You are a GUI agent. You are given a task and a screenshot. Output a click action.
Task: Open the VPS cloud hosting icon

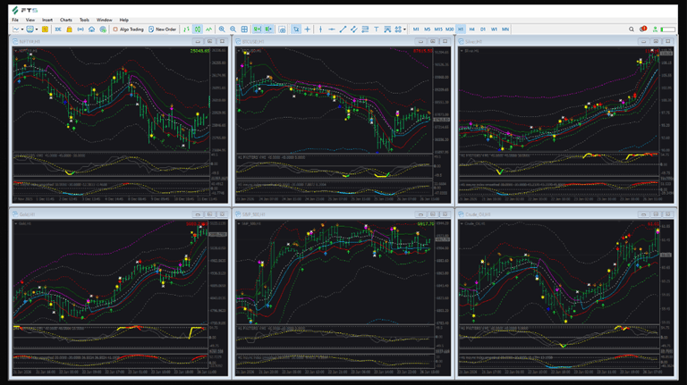coord(91,29)
